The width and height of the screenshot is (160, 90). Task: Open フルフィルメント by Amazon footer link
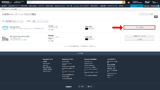[x=67, y=64]
